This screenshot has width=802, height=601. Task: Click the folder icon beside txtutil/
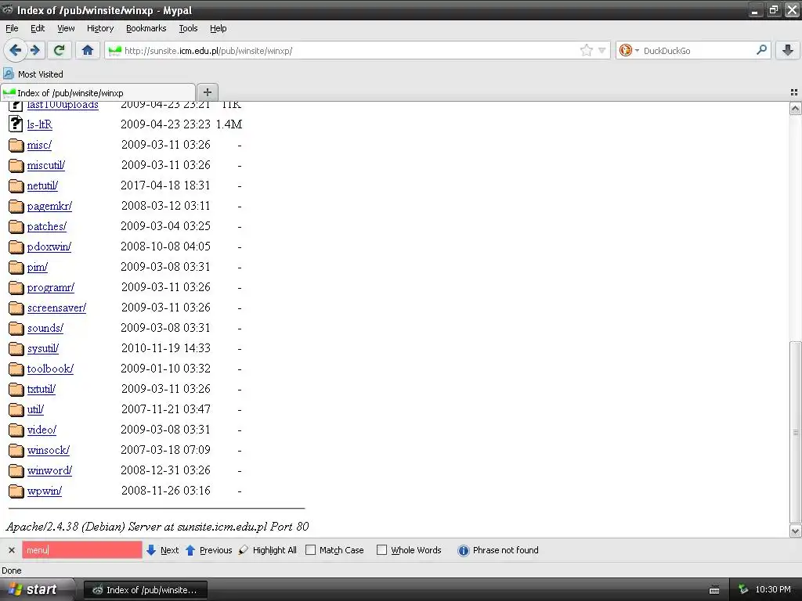pyautogui.click(x=16, y=390)
